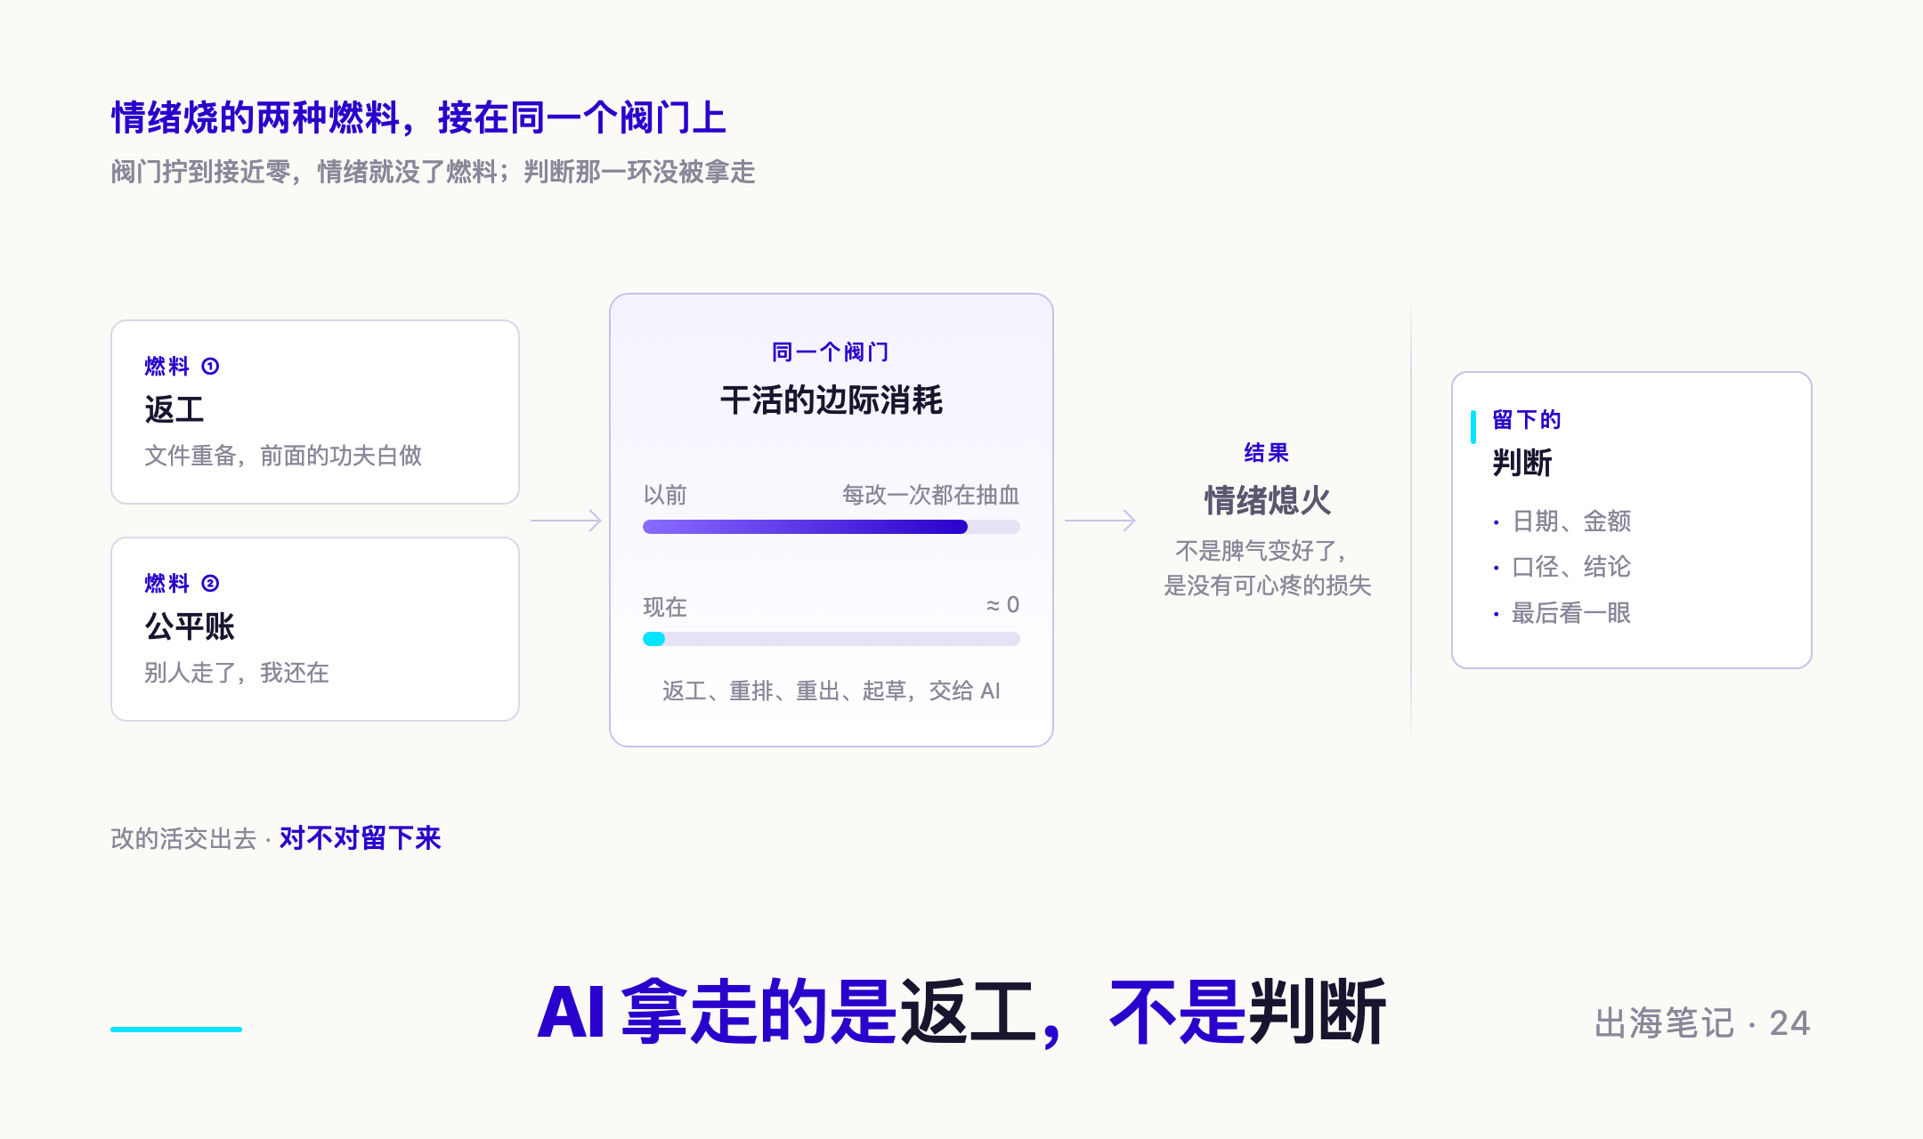1923x1139 pixels.
Task: Click the caption 返工、重排、重出、起草，交给 AI
Action: [831, 691]
